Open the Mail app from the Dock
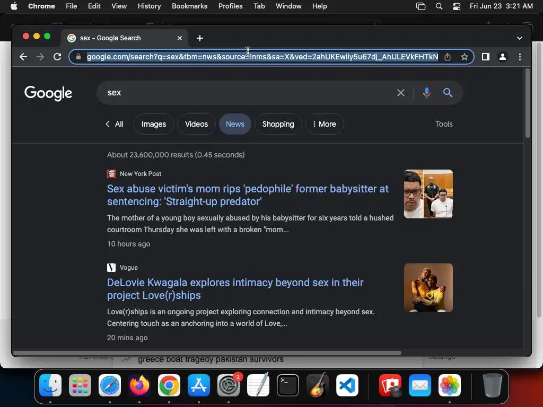This screenshot has height=407, width=543. tap(420, 385)
